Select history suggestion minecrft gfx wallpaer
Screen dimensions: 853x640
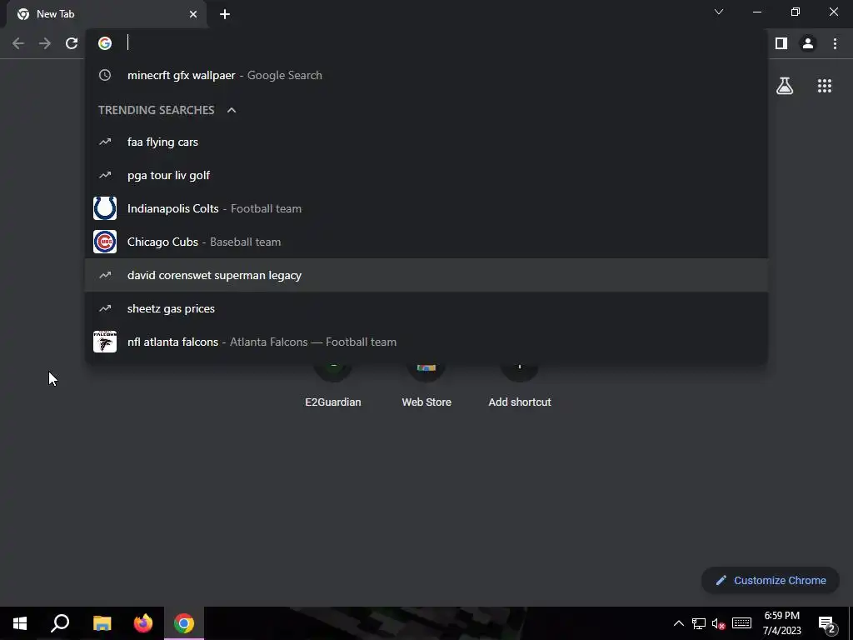426,75
